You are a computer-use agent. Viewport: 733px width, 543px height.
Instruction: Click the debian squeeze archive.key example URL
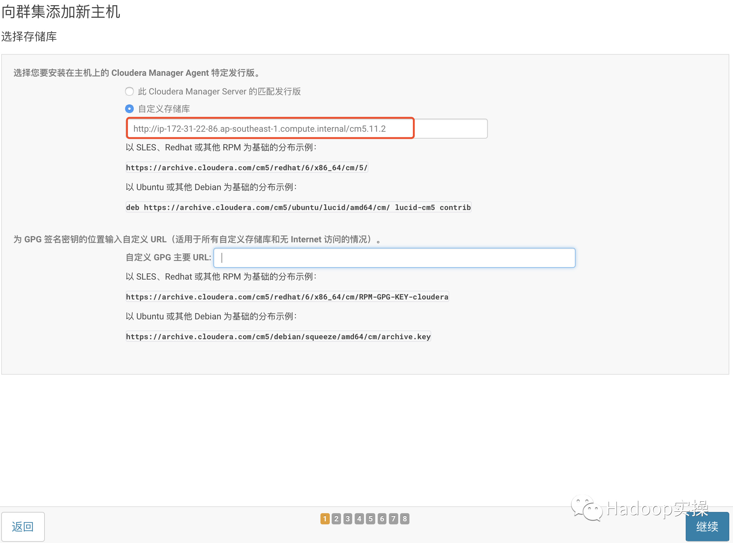278,337
